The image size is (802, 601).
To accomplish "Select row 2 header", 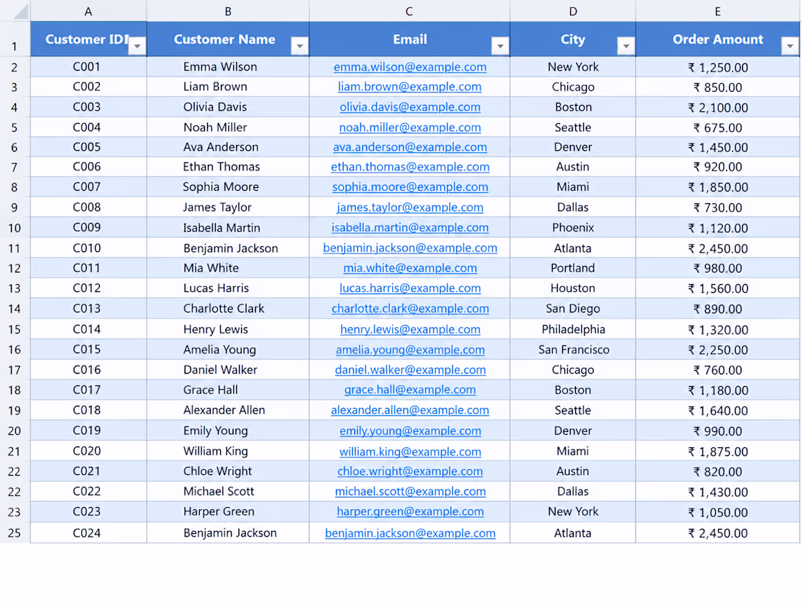I will 15,68.
